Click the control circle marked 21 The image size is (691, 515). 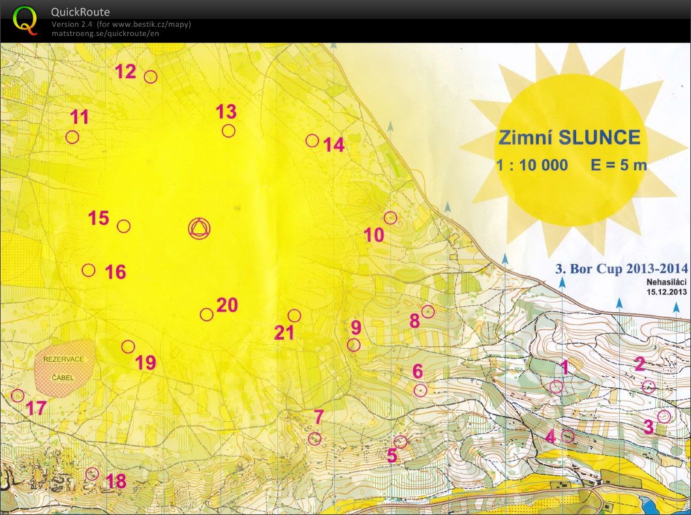click(x=294, y=316)
